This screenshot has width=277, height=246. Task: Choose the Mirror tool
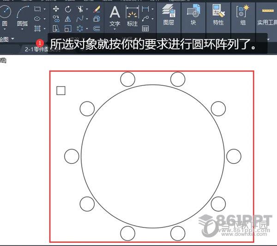coord(68,19)
